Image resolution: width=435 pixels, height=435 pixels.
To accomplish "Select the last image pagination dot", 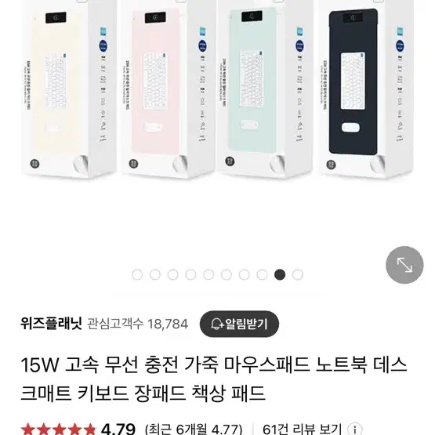I will click(x=298, y=274).
